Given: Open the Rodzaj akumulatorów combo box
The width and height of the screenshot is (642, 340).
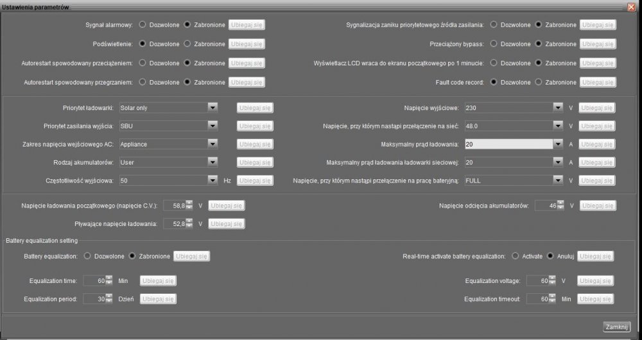Looking at the screenshot, I should click(x=213, y=163).
